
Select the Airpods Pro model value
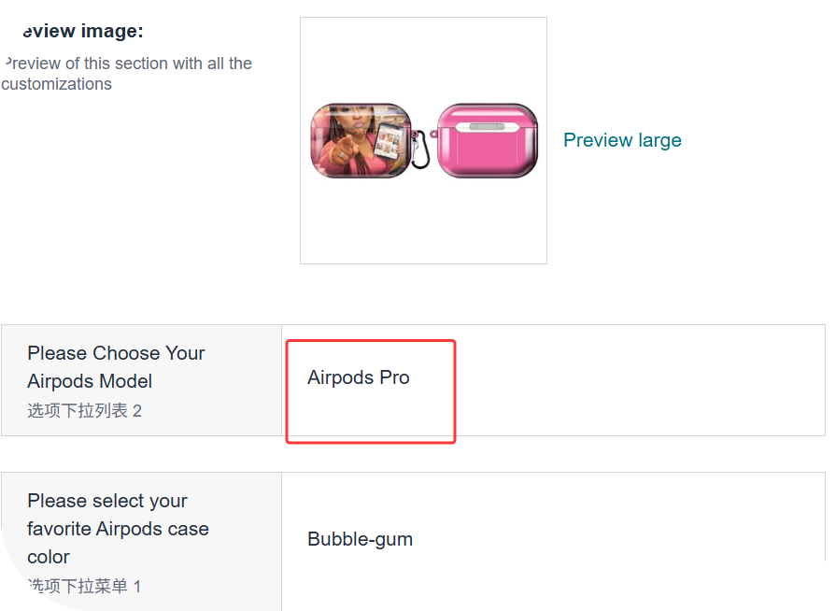pos(359,378)
